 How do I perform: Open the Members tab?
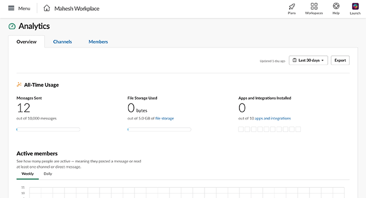98,42
